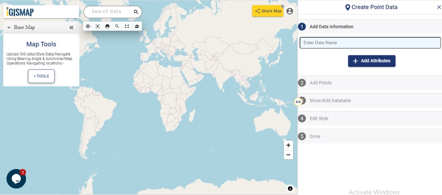Click the panel resize handle arrows
The width and height of the screenshot is (442, 195).
(298, 102)
